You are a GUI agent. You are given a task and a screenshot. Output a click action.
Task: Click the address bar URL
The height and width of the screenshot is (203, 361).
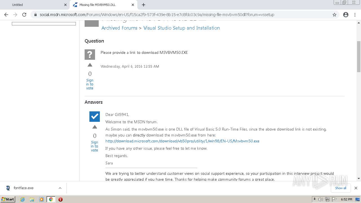pos(157,15)
